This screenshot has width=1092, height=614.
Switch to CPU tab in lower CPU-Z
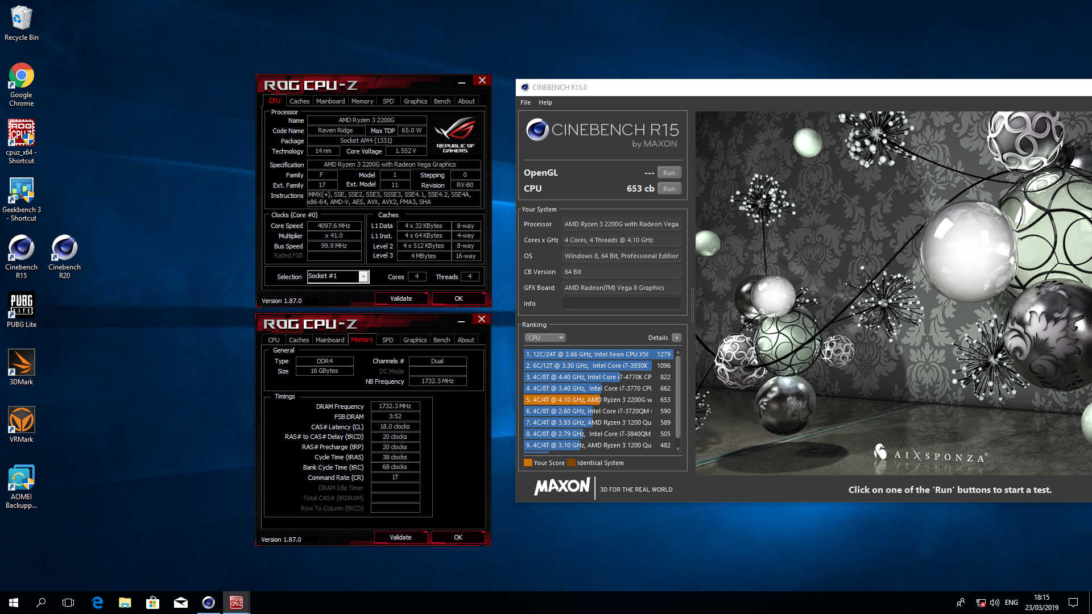(274, 340)
